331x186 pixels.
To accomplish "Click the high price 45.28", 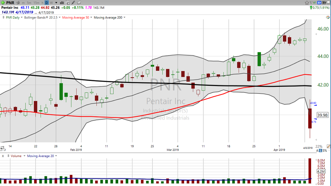I will pyautogui.click(x=35, y=8).
